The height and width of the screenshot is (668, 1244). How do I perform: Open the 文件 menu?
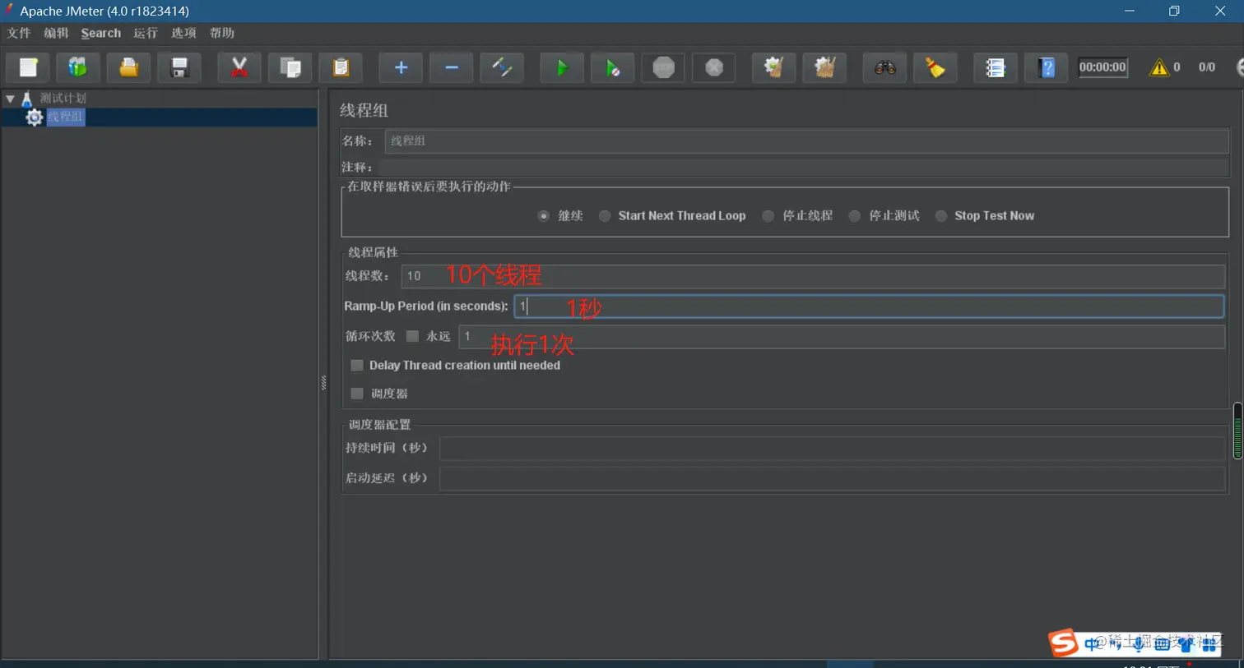[18, 33]
